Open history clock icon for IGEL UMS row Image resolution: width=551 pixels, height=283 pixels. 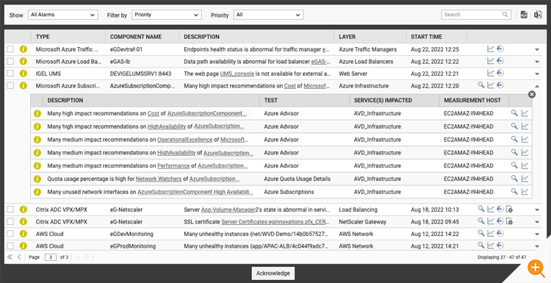click(x=500, y=74)
